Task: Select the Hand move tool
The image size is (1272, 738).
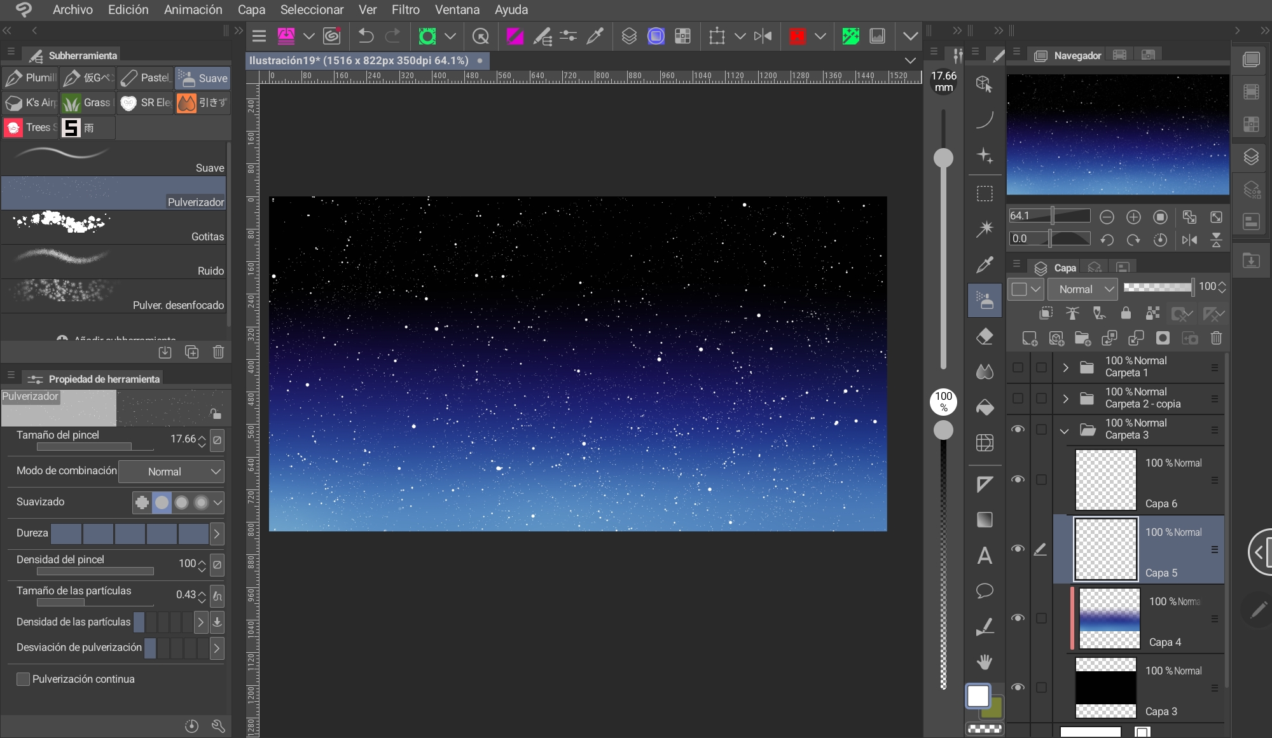Action: pyautogui.click(x=985, y=662)
